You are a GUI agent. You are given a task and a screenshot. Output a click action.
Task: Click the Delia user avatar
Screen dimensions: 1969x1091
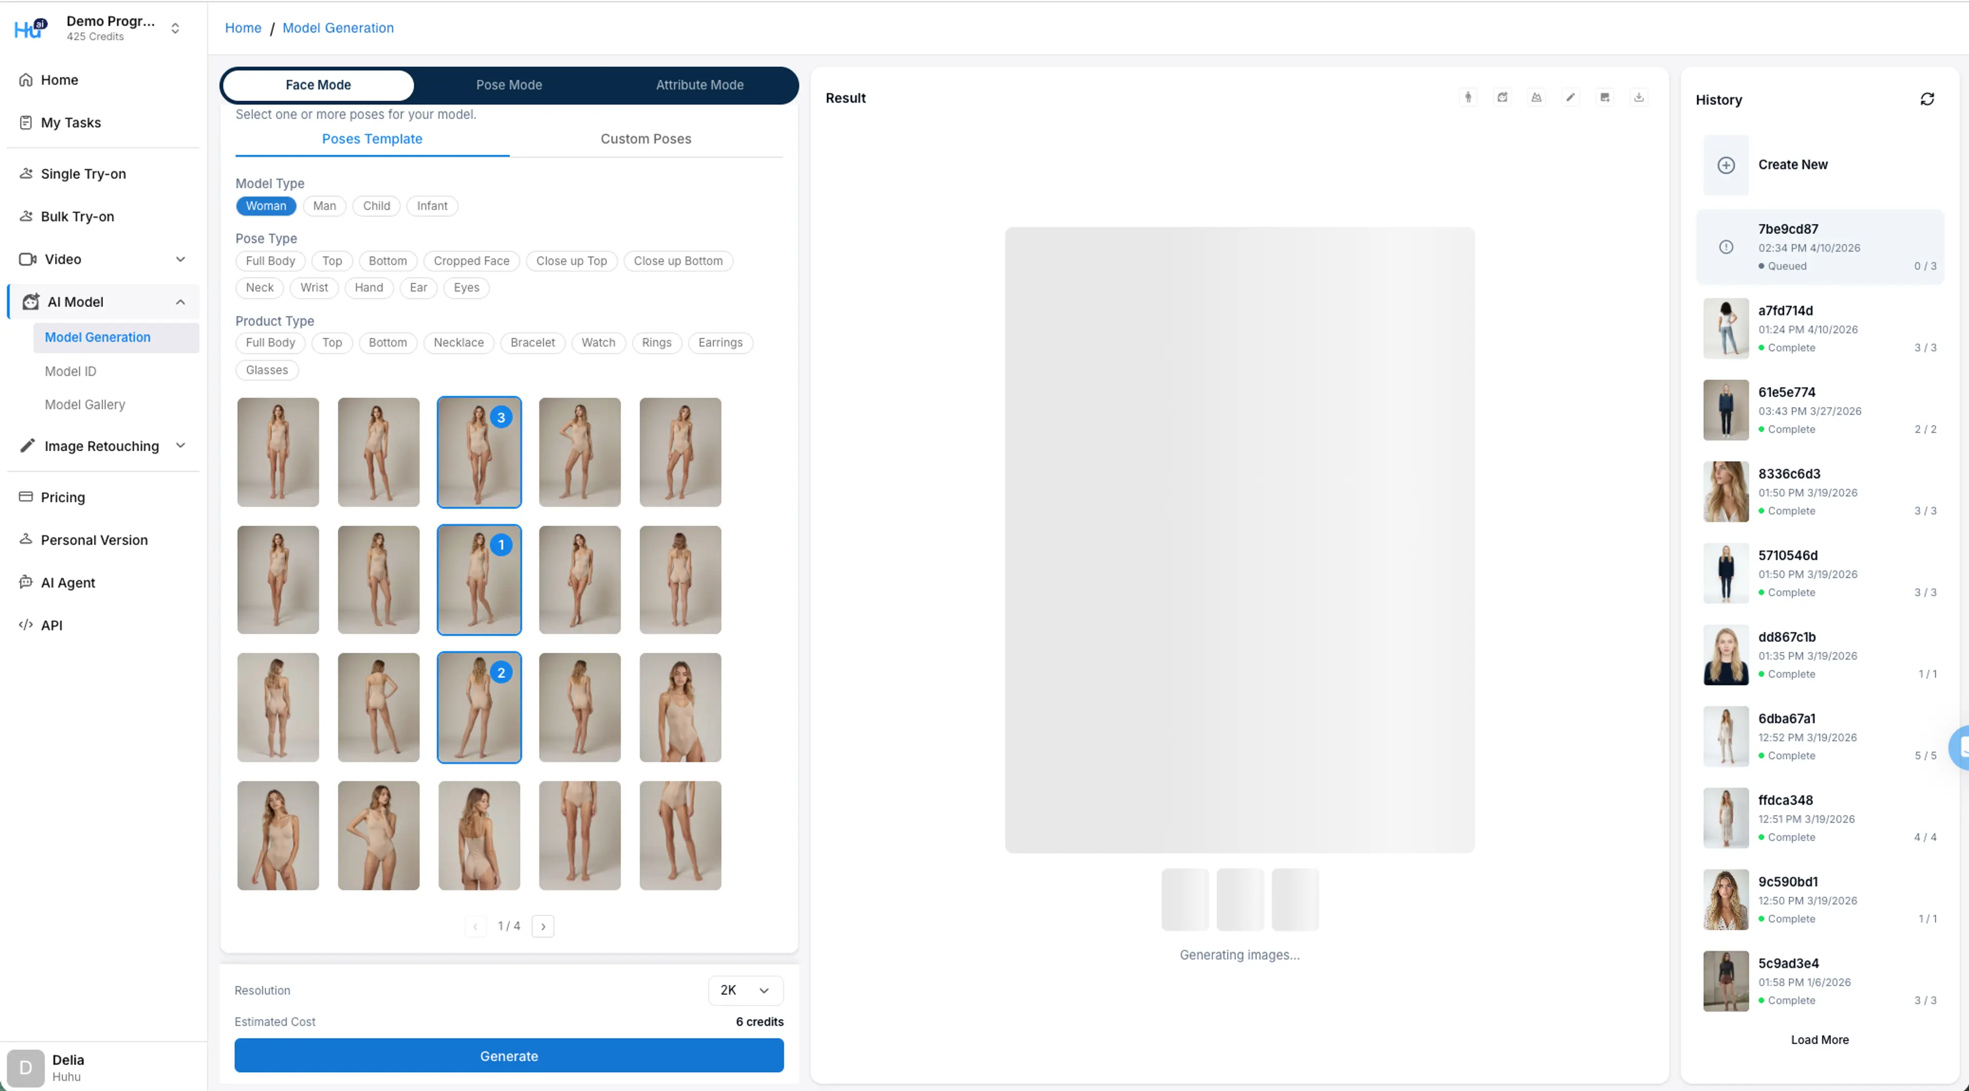[25, 1067]
